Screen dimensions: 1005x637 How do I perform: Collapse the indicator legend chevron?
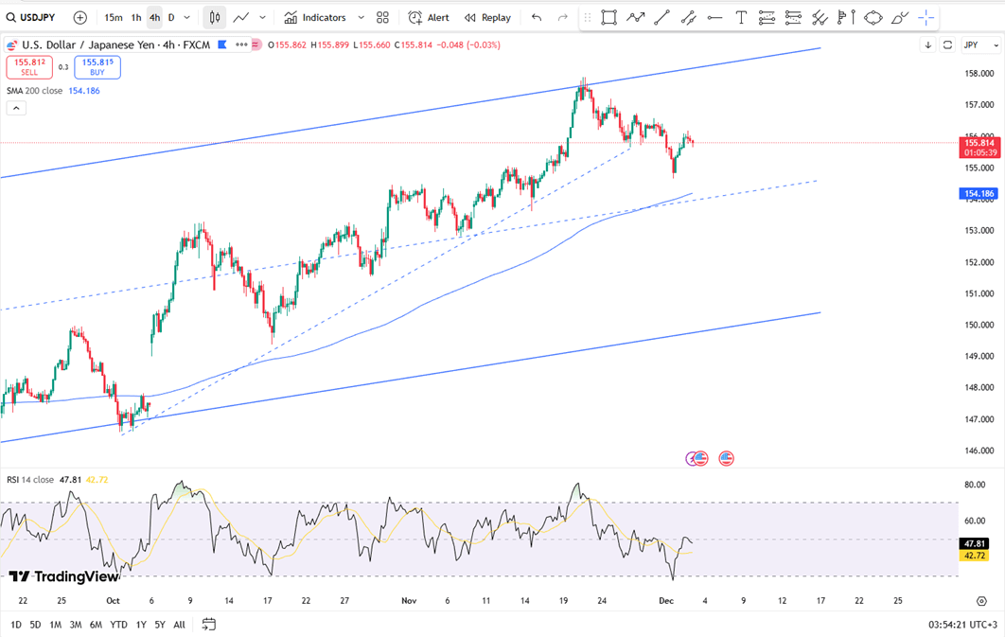[16, 108]
